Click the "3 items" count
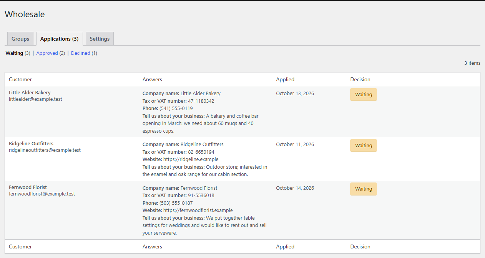Viewport: 485px width, 258px height. point(472,63)
